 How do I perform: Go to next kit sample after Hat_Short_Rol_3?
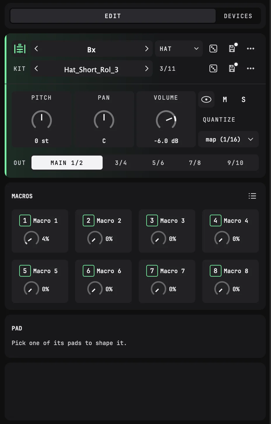tap(147, 68)
